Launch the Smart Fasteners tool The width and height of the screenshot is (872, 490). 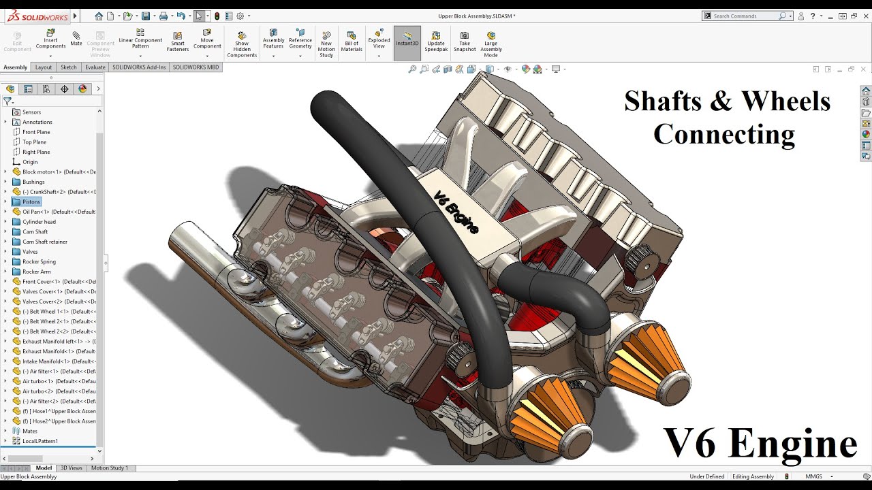click(178, 41)
